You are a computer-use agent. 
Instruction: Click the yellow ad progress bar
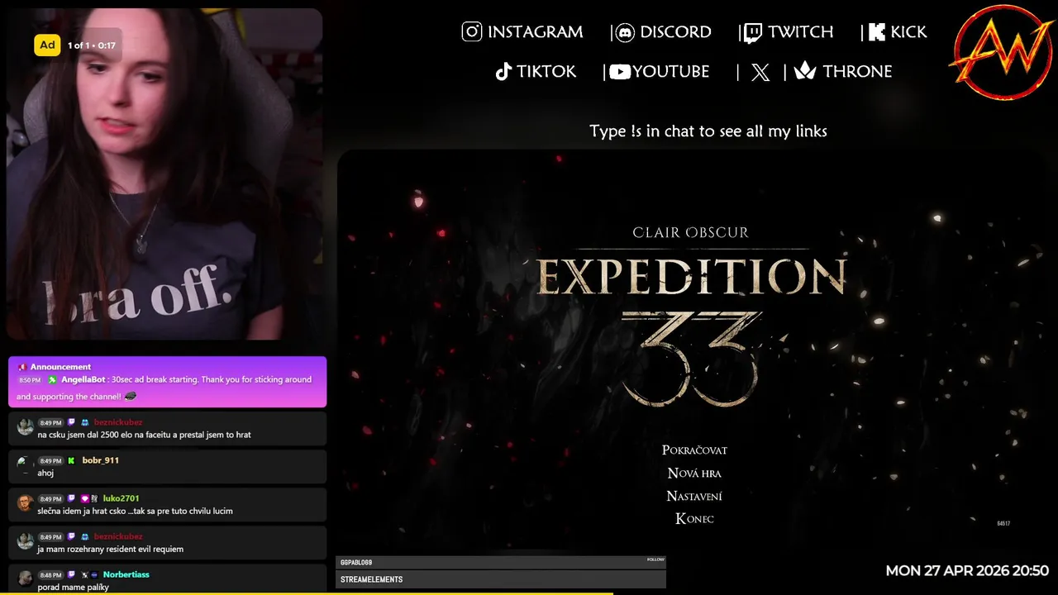[x=307, y=593]
